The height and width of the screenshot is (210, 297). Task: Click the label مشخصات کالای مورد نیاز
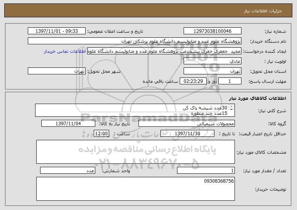[262, 152]
